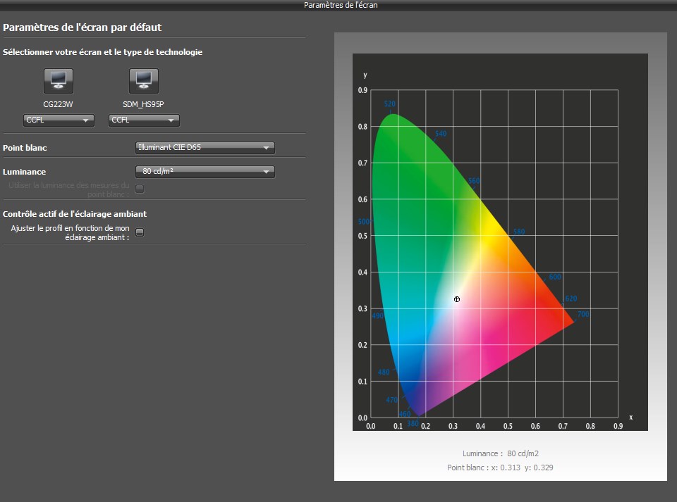677x502 pixels.
Task: Toggle the use white point measured luminance checkbox
Action: coord(140,189)
